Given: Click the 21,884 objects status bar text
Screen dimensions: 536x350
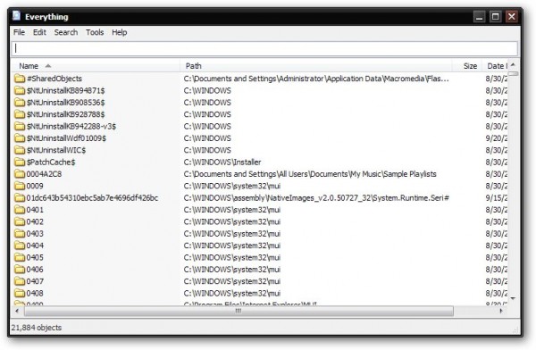Looking at the screenshot, I should click(37, 328).
